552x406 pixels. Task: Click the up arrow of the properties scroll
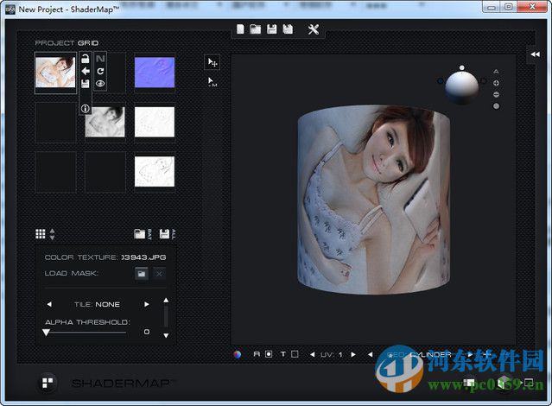click(x=166, y=301)
